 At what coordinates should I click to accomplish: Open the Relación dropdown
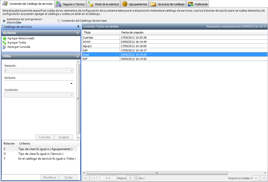click(71, 71)
